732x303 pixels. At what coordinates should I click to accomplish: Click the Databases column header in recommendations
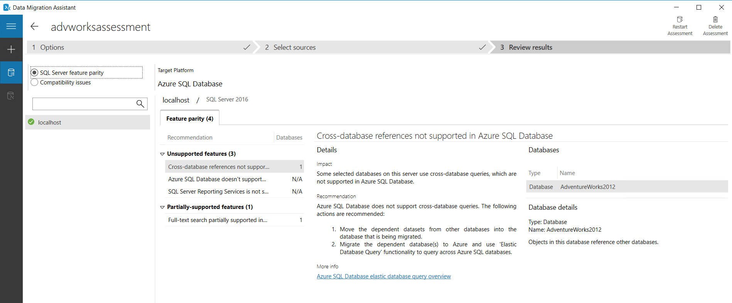[289, 138]
